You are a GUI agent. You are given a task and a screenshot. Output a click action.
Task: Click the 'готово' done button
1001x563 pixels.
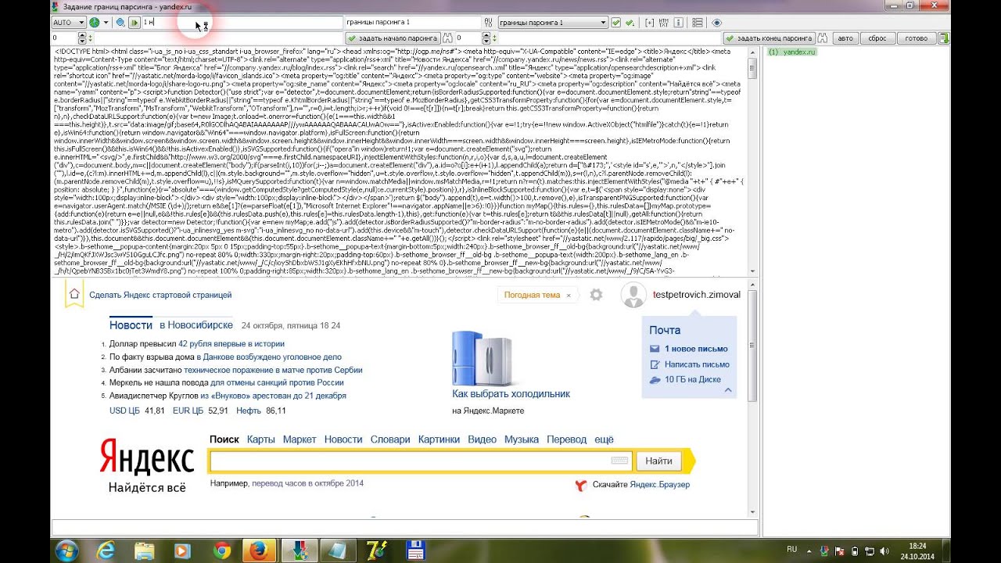click(916, 38)
